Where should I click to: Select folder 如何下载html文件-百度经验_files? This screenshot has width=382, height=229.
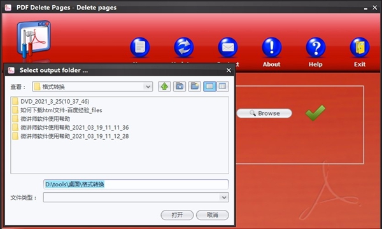pyautogui.click(x=57, y=110)
